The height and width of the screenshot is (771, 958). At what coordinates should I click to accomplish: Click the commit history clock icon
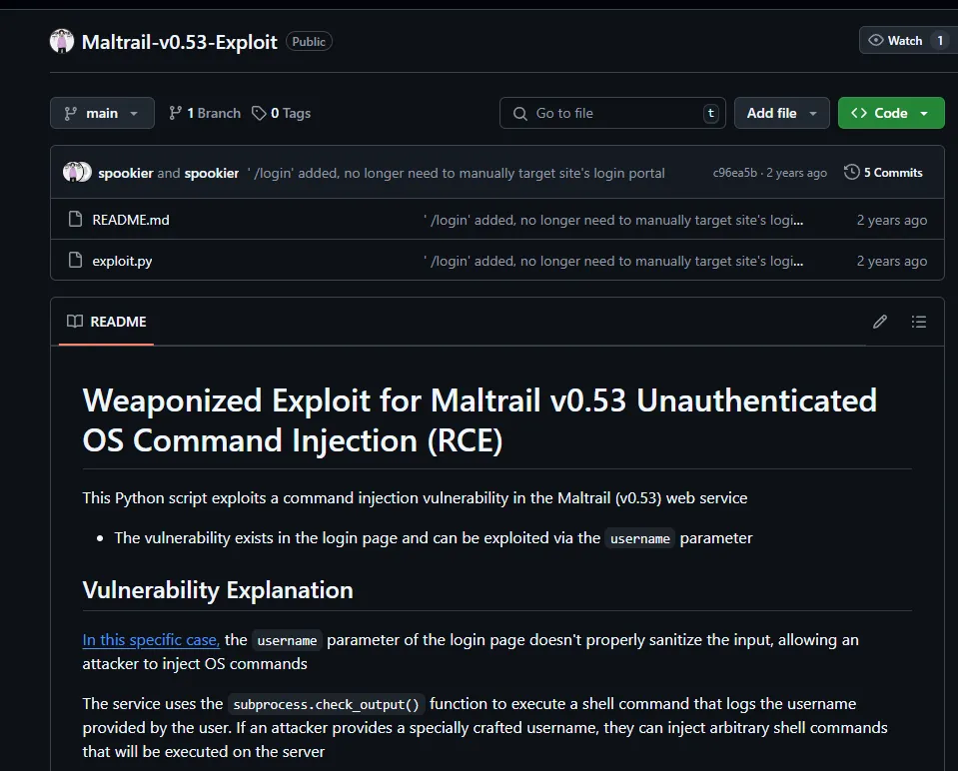point(852,173)
